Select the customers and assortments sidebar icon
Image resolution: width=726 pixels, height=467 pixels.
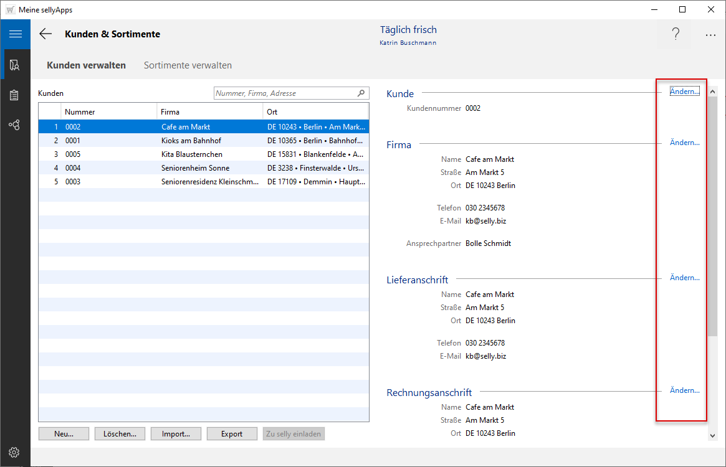(x=15, y=65)
